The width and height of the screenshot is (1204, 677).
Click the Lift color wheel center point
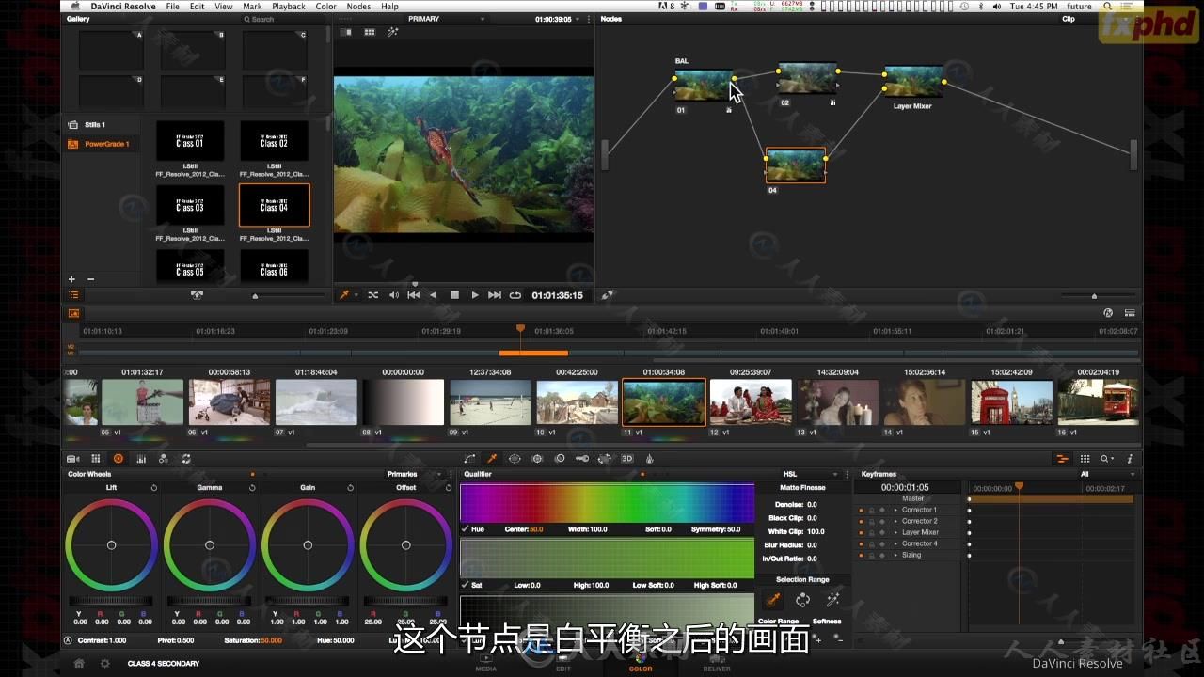point(111,545)
